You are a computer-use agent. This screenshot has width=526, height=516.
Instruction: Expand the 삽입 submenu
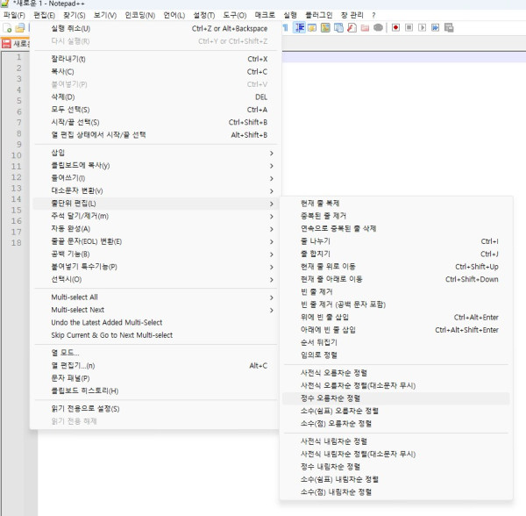pos(155,153)
